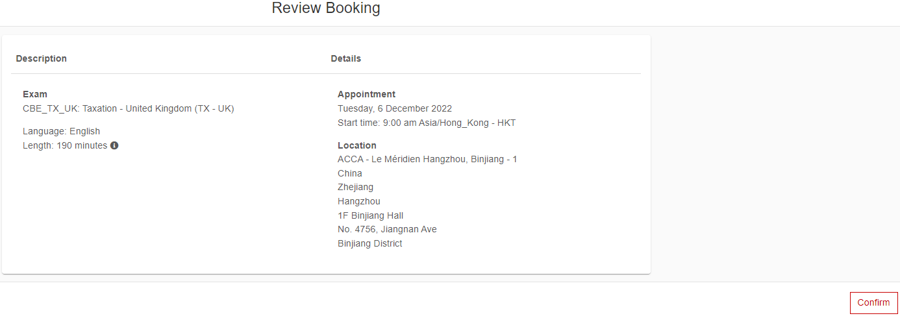Image resolution: width=900 pixels, height=316 pixels.
Task: Select the Details column header
Action: pos(346,58)
